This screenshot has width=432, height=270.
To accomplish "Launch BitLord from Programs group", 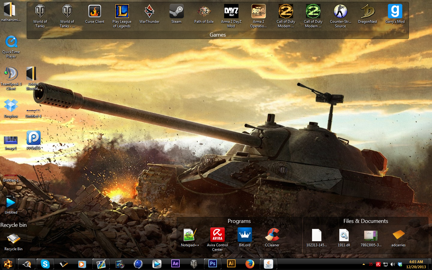I will (x=245, y=238).
